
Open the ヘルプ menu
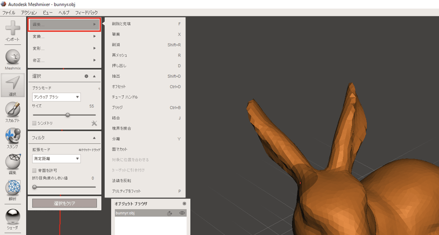coord(64,13)
